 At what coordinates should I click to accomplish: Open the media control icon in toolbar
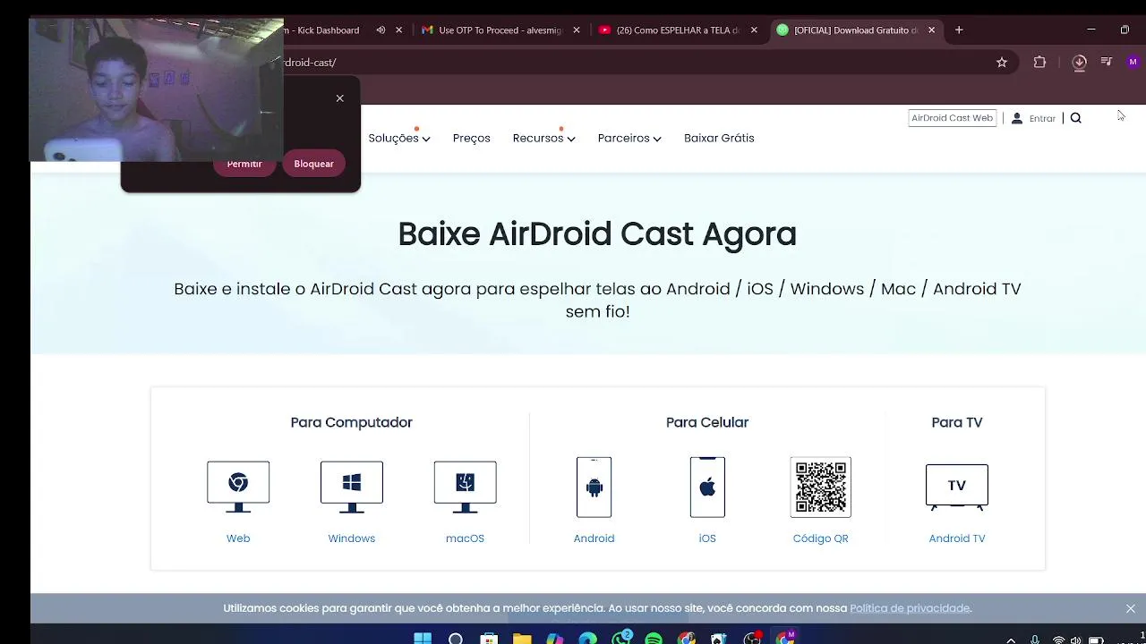coord(1107,63)
